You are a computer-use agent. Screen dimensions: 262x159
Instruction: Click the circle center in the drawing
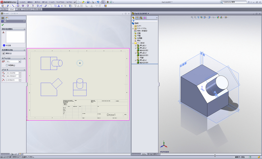(80, 63)
